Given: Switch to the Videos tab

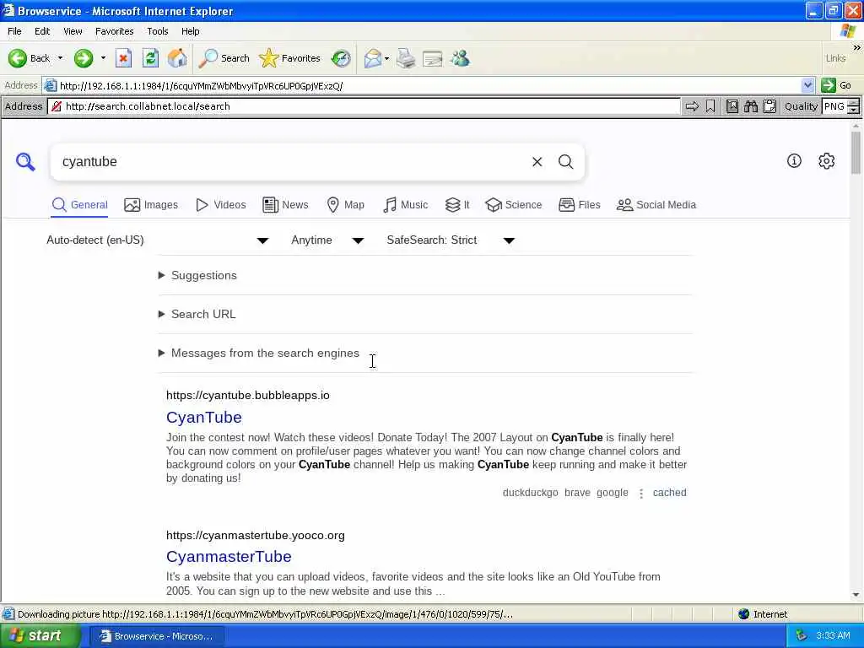Looking at the screenshot, I should click(221, 205).
